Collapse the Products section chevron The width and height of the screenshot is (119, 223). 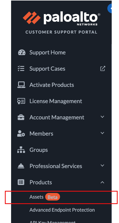pos(102,182)
